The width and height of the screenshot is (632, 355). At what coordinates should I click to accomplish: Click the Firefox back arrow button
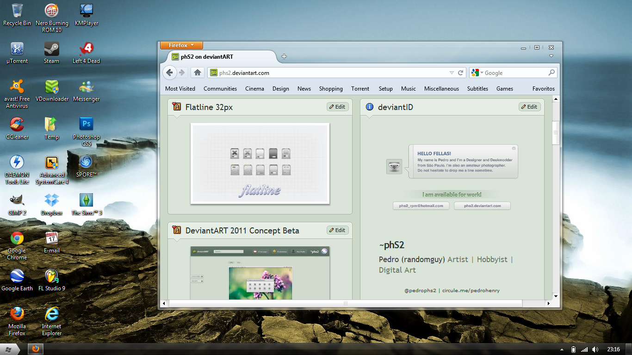(x=169, y=73)
